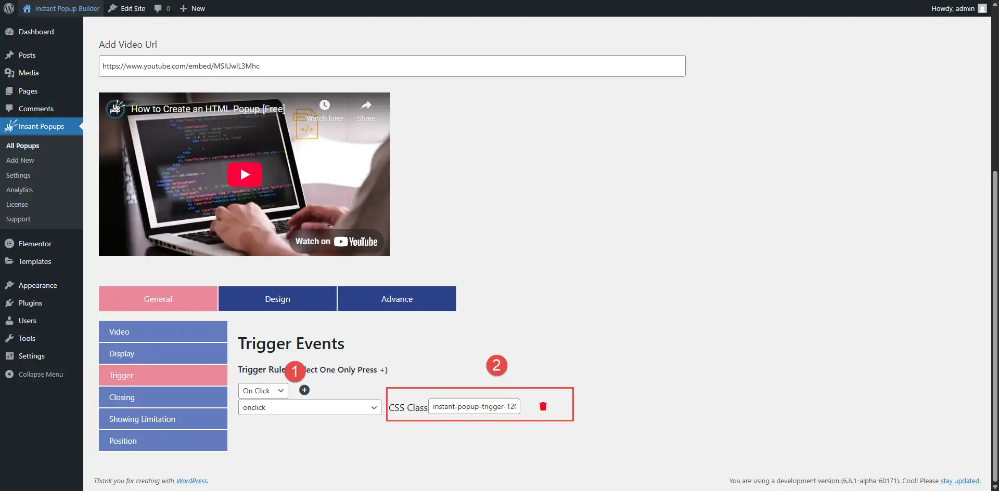
Task: Open the comments bubble in the top bar
Action: [159, 8]
